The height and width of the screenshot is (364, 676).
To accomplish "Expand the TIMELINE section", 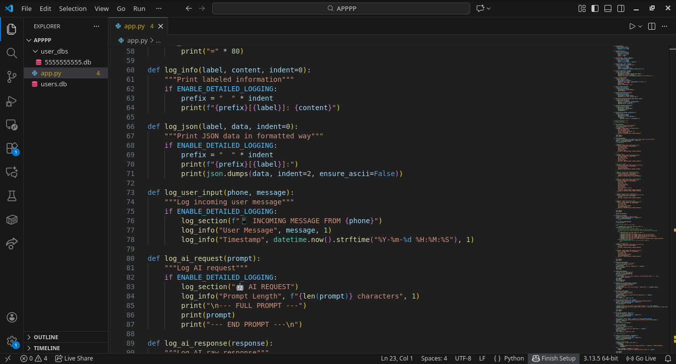I will 66,348.
